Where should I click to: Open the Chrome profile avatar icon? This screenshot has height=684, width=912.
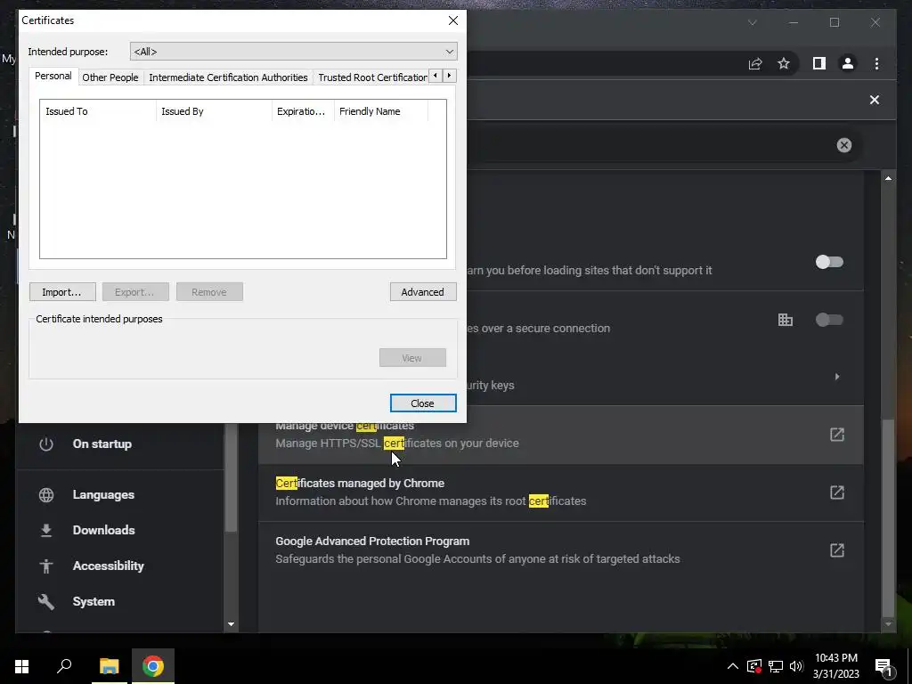(x=848, y=63)
